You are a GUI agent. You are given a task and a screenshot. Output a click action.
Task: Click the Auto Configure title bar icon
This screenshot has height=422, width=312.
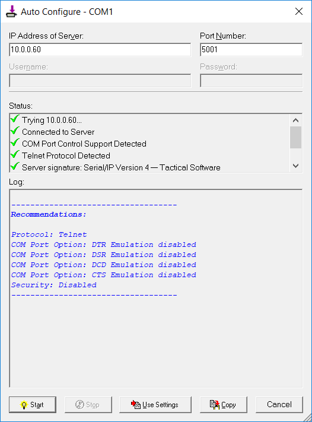coord(11,11)
